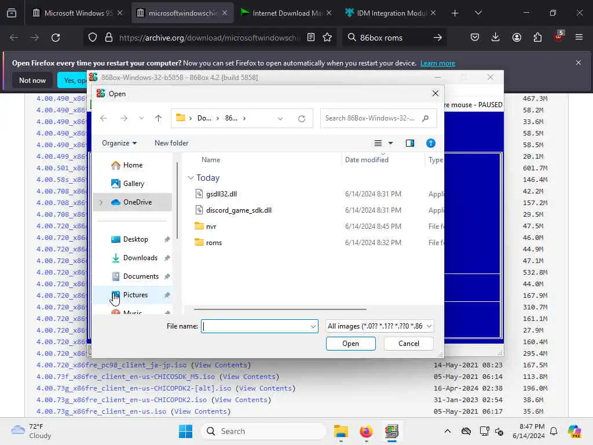This screenshot has height=445, width=593.
Task: Open Documents in navigation pane
Action: coord(133,276)
